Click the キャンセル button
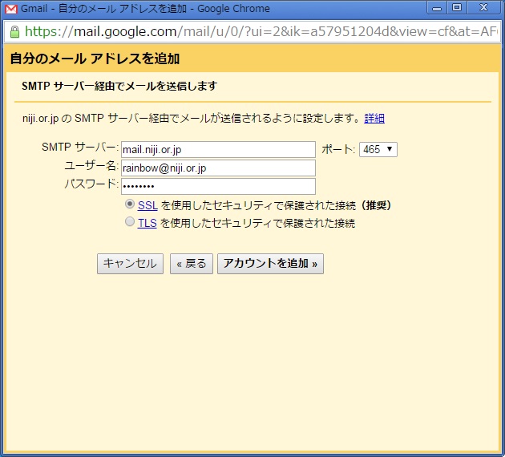 [x=130, y=264]
